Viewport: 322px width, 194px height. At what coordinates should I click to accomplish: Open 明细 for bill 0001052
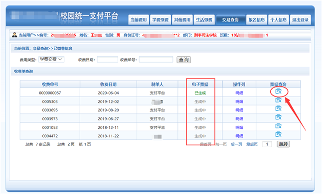(239, 127)
